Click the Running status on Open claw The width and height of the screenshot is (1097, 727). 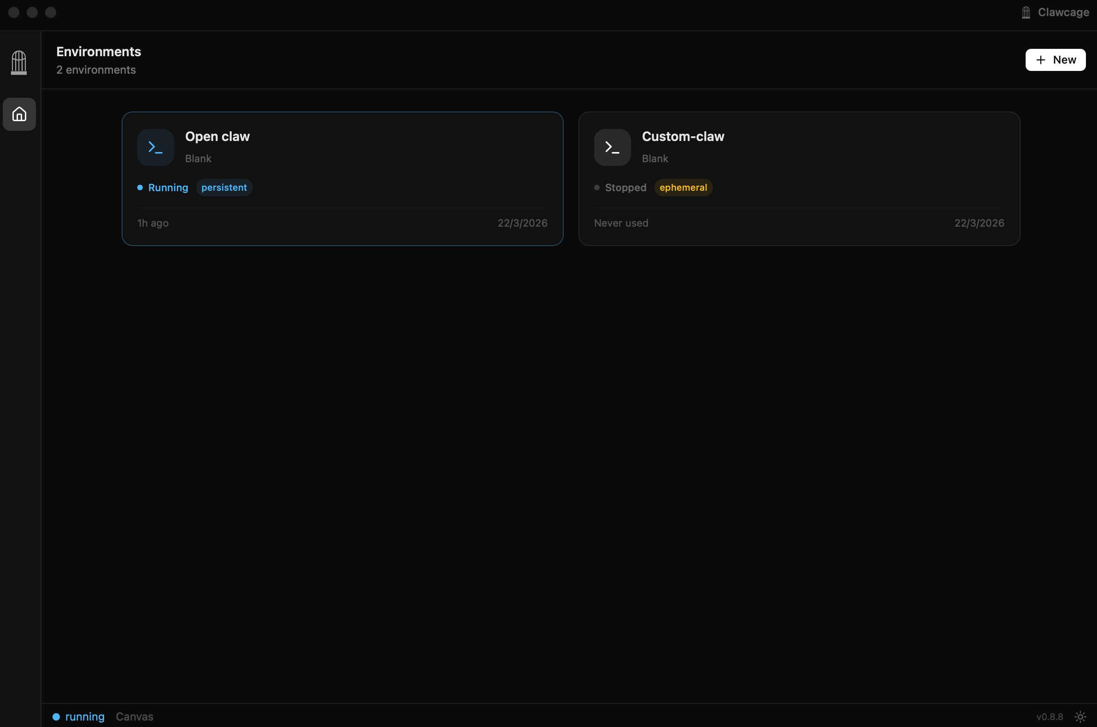tap(168, 188)
